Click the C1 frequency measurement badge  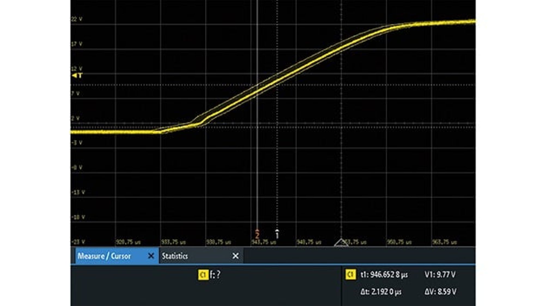[x=203, y=275]
